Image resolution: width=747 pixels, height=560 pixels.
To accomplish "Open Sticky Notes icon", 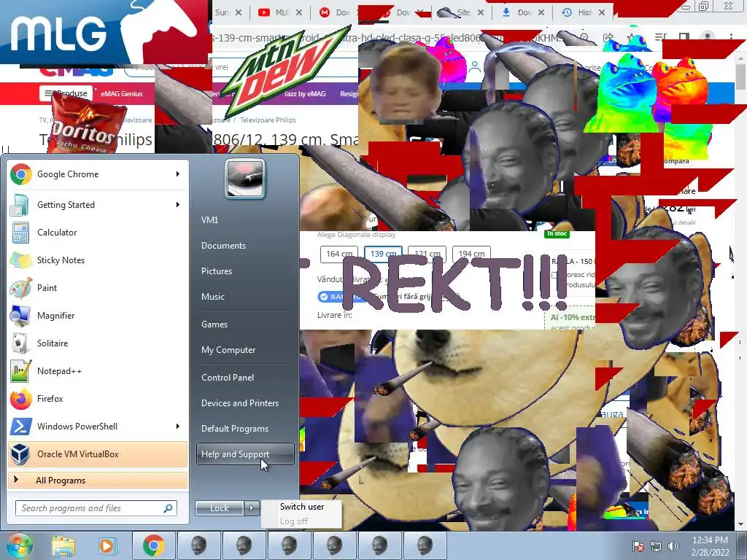I will click(20, 260).
